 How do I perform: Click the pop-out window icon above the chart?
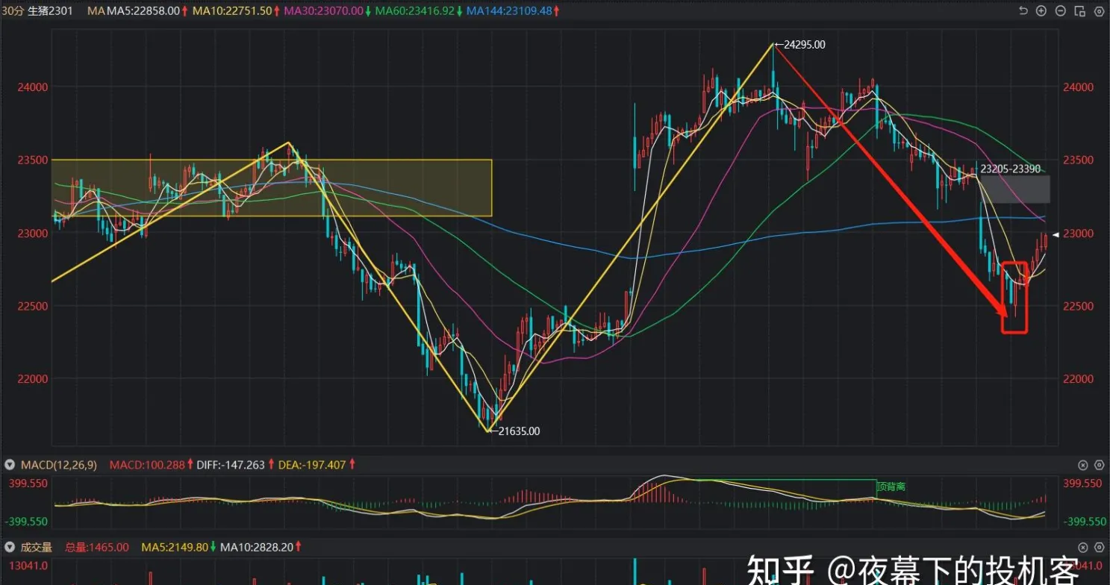1079,11
